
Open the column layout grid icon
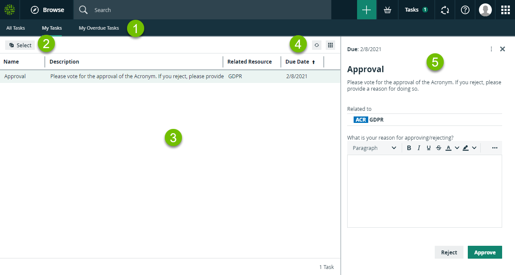click(x=330, y=45)
